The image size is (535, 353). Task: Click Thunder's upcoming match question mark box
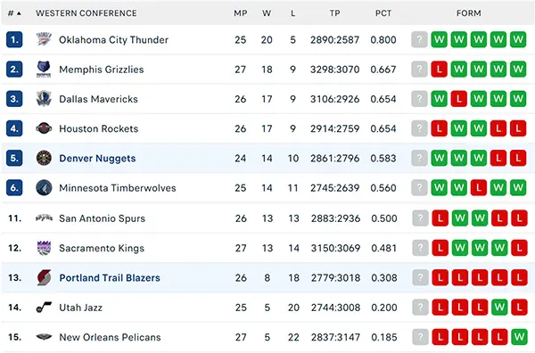419,39
